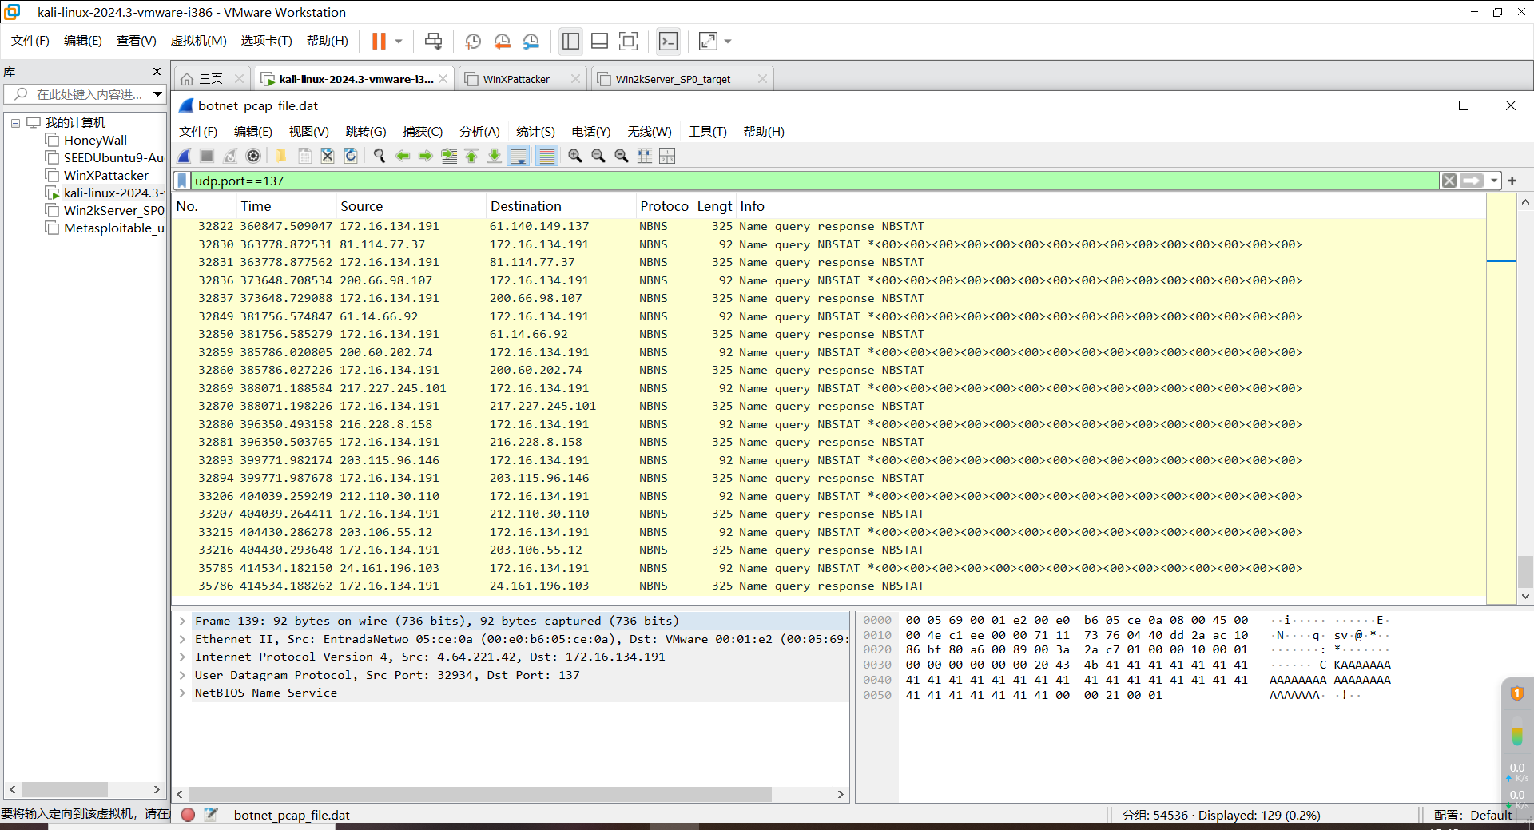Sort packets by the Time column

[x=286, y=206]
